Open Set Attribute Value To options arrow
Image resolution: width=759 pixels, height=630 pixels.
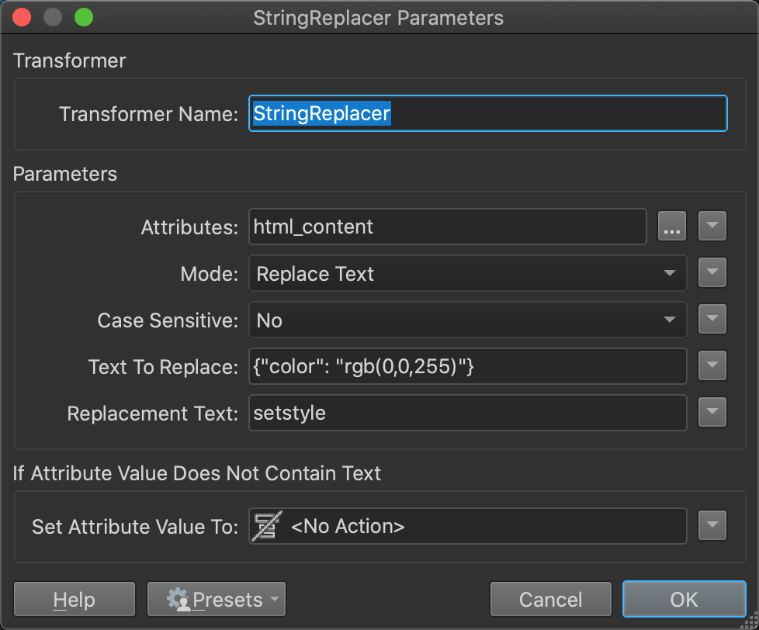[712, 525]
